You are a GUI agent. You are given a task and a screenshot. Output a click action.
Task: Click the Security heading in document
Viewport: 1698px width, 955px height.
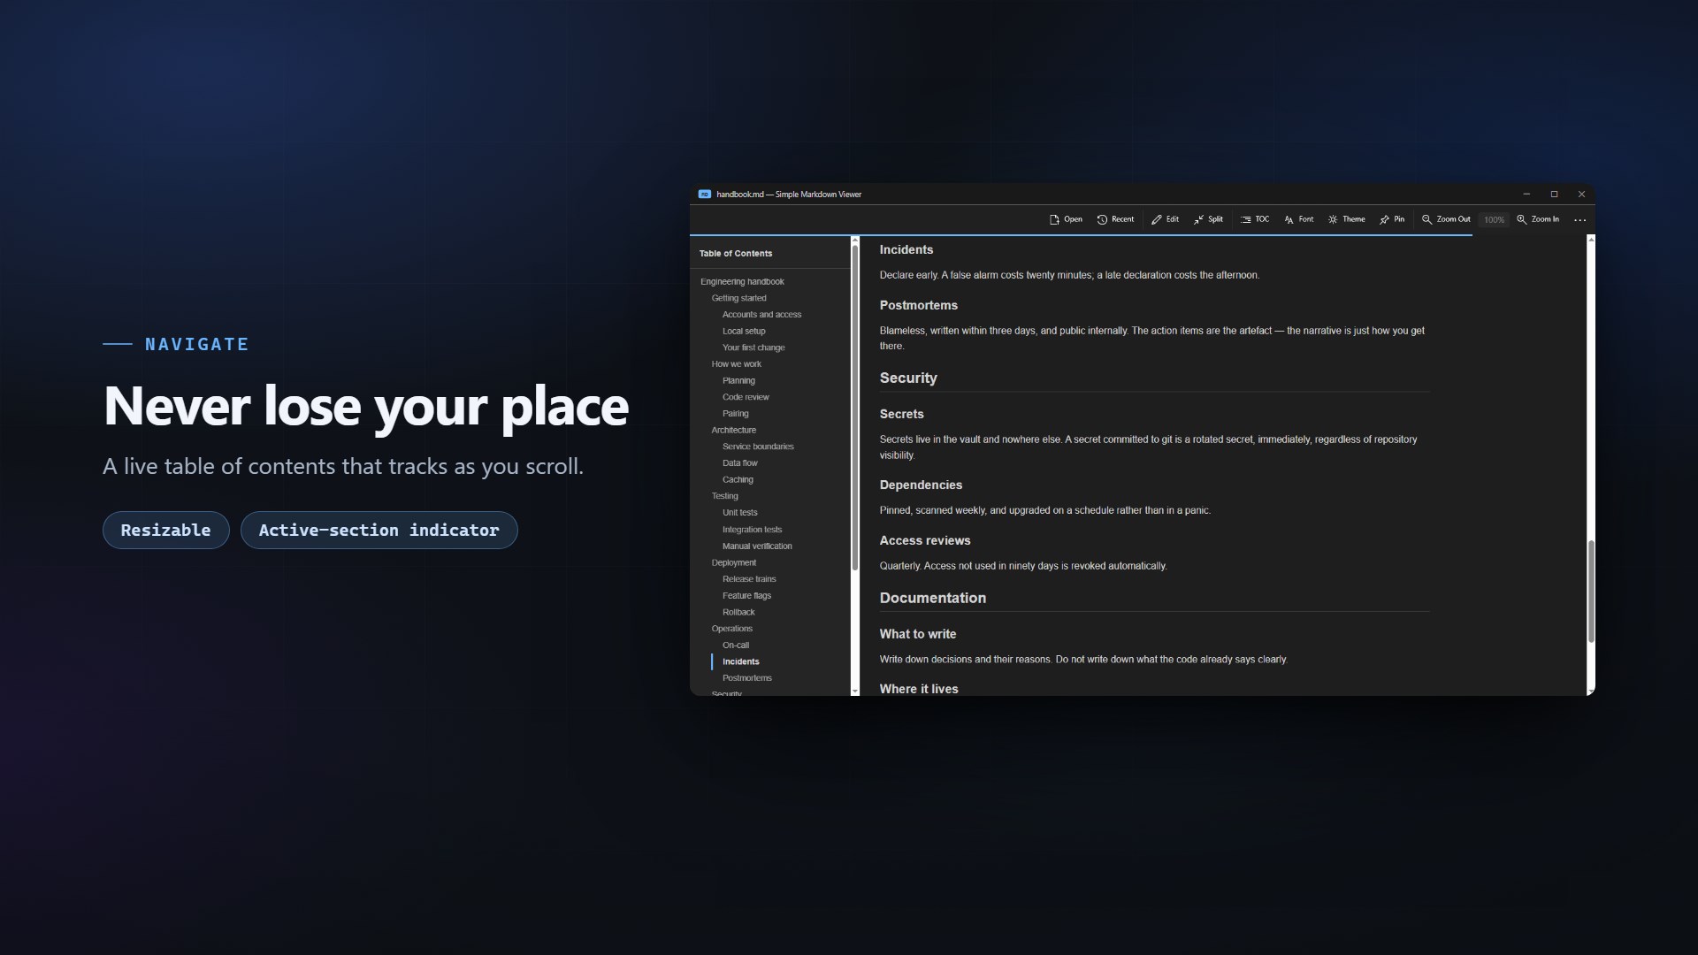tap(907, 378)
